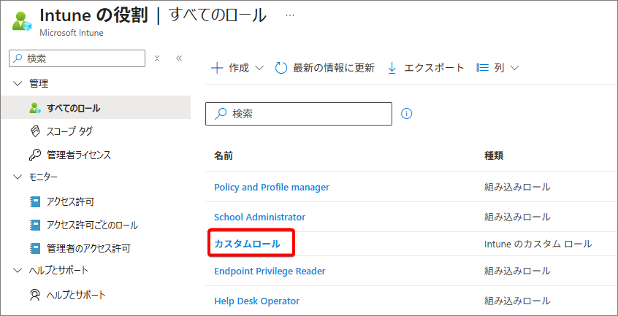The image size is (618, 316).
Task: Collapse the モニター section
Action: click(x=18, y=177)
